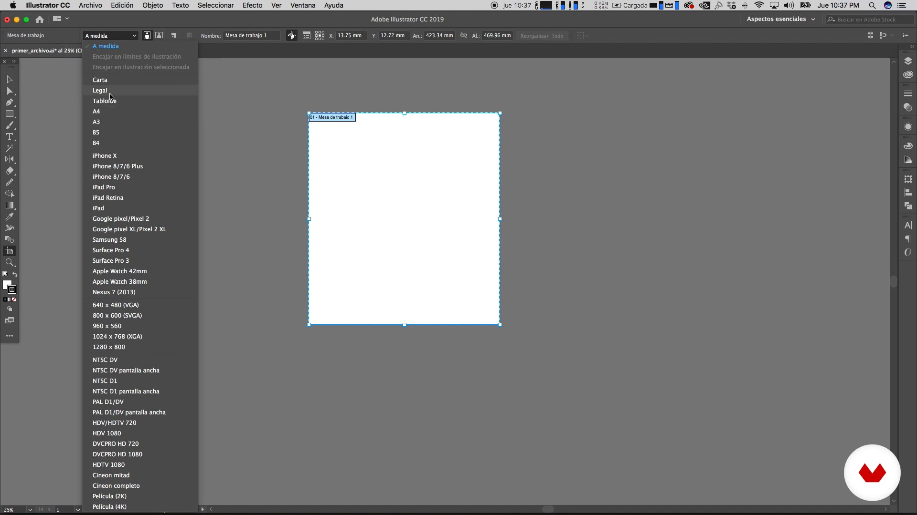
Task: Choose Apple Watch 42mm preset
Action: [140, 271]
